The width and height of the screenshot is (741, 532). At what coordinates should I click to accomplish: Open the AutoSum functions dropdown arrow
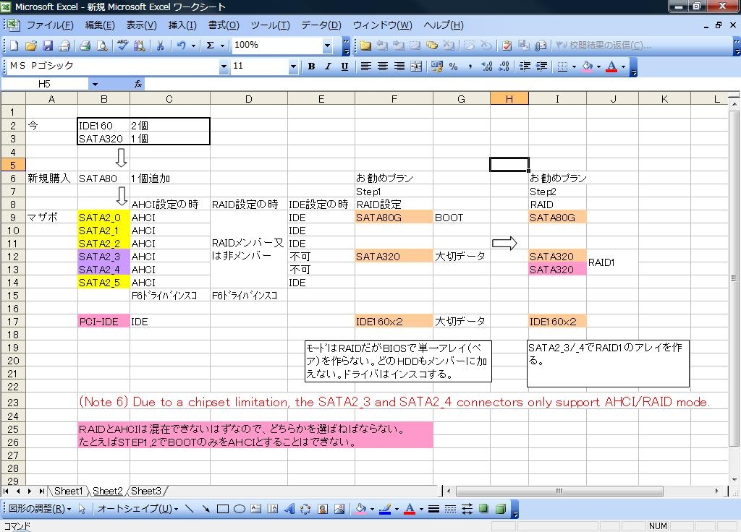(x=222, y=46)
